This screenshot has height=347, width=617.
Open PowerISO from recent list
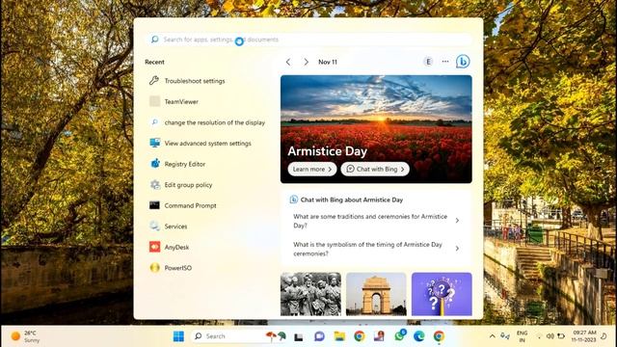[x=171, y=268]
